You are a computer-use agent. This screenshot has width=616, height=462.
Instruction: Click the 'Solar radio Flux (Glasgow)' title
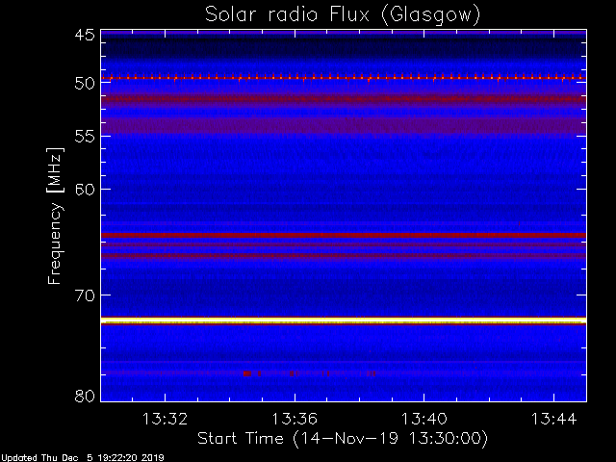343,15
